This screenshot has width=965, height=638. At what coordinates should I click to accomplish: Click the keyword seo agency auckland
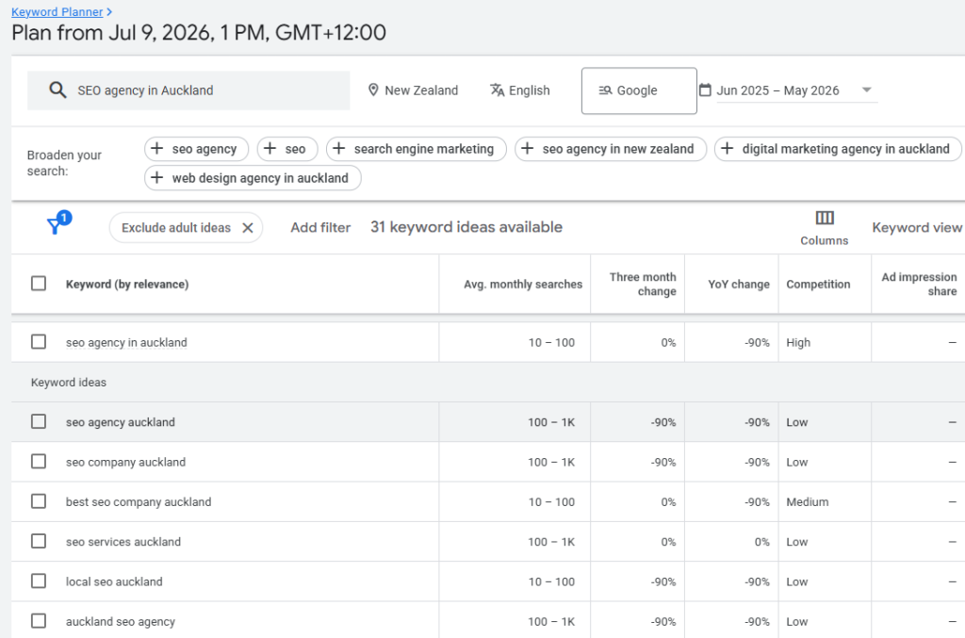click(x=120, y=422)
